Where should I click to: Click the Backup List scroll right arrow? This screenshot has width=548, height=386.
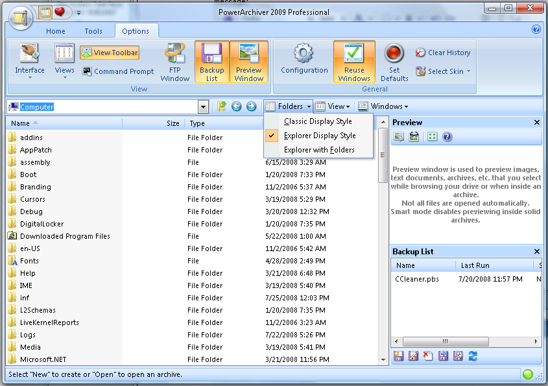(536, 341)
